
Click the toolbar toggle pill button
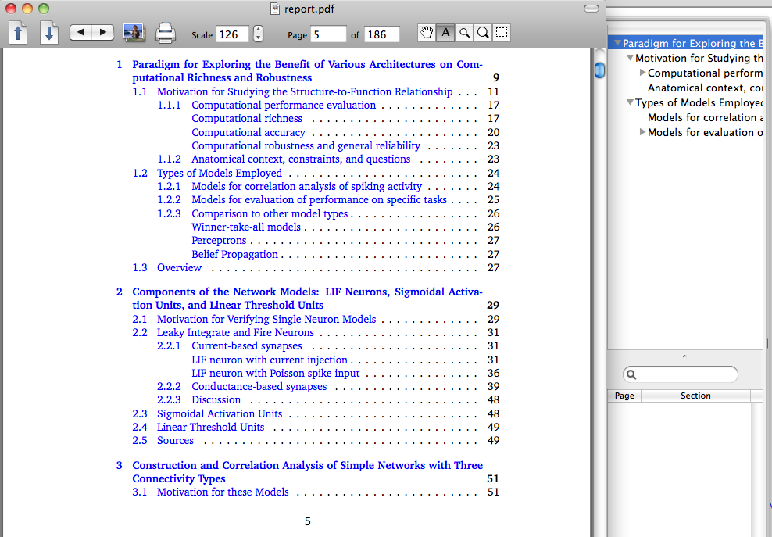592,9
